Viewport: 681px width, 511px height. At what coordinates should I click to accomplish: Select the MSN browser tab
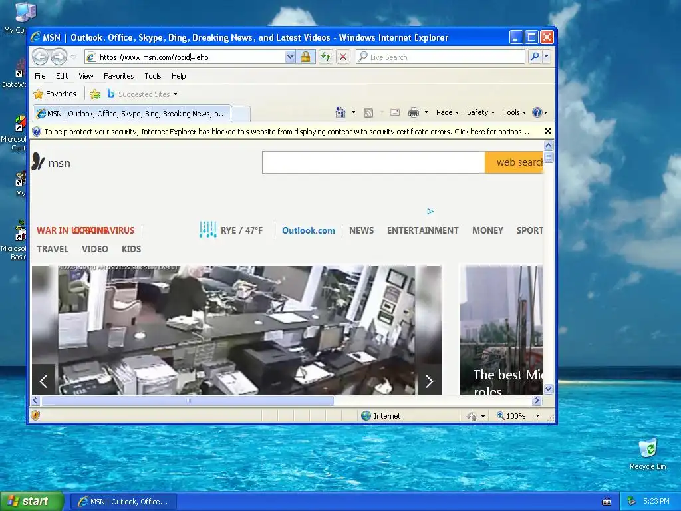pyautogui.click(x=132, y=114)
